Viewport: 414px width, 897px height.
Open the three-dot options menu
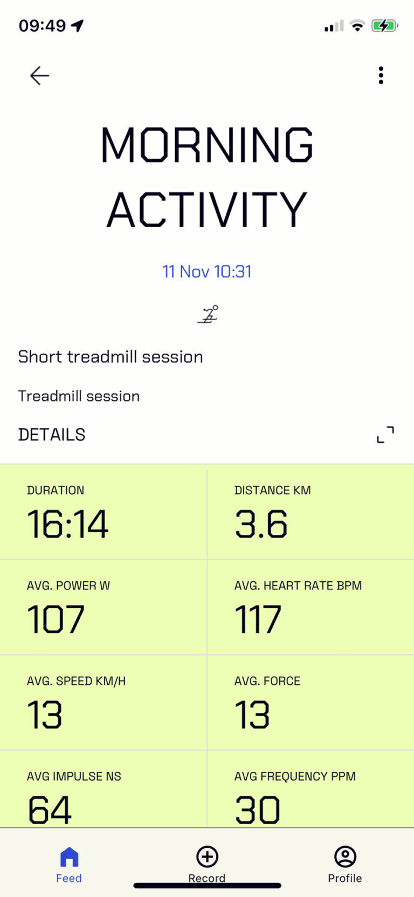click(381, 76)
